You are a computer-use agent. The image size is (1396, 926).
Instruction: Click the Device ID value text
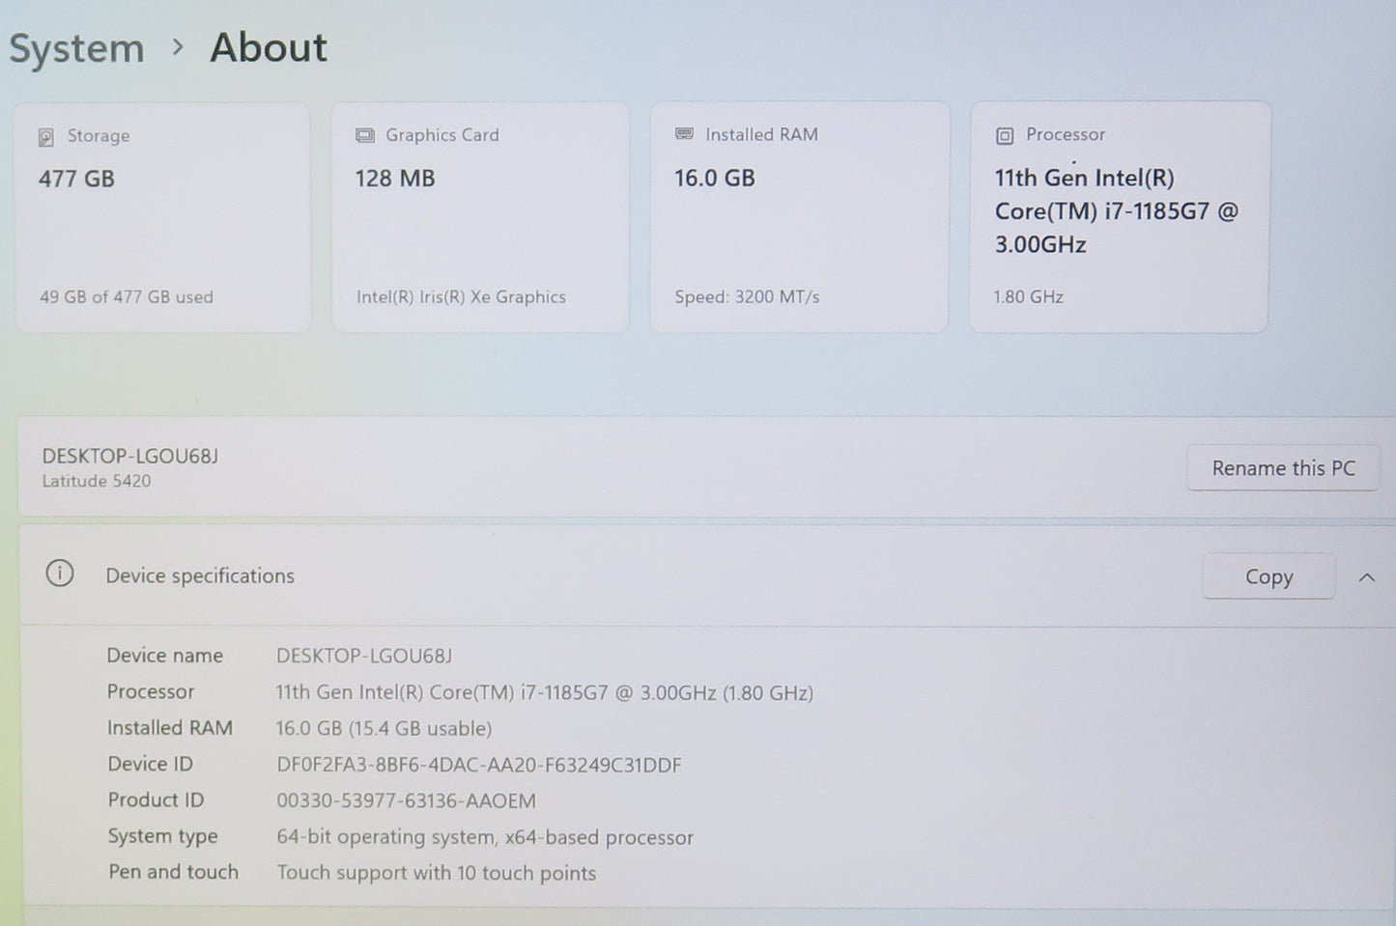(478, 765)
